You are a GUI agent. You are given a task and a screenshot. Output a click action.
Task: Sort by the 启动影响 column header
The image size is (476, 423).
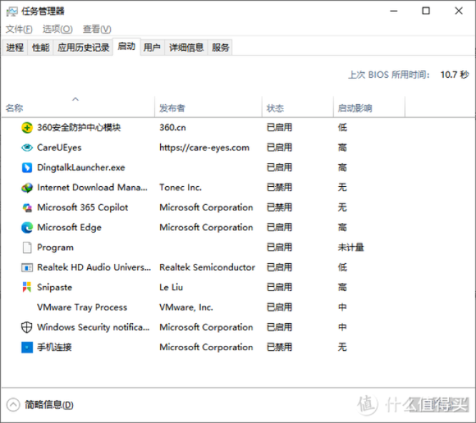point(354,108)
